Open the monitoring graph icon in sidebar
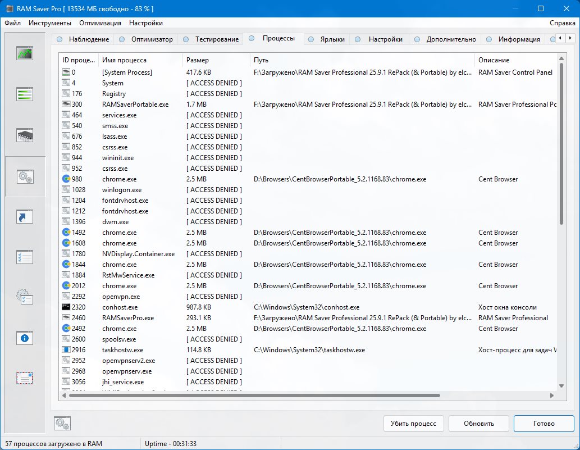Viewport: 580px width, 450px height. coord(25,54)
